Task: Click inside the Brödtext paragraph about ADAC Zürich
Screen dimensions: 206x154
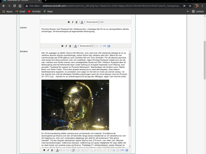Action: [x=84, y=65]
